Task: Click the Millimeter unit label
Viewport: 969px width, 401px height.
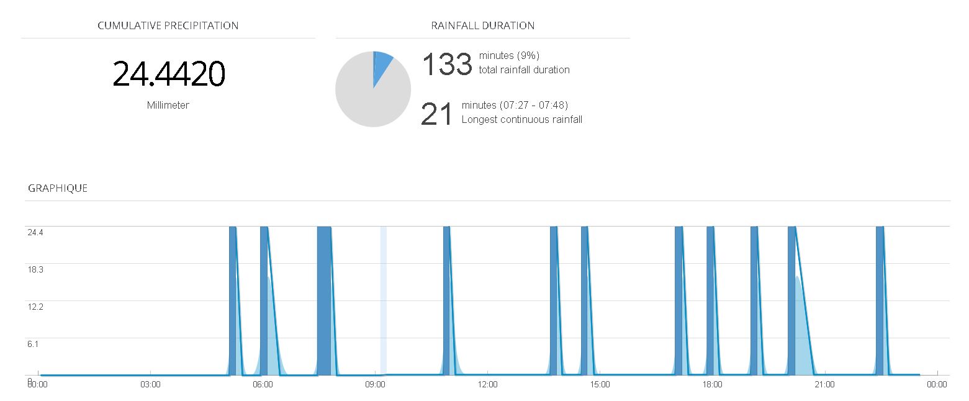Action: 168,106
